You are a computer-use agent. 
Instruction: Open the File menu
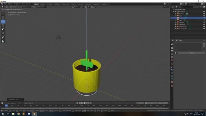pos(5,4)
